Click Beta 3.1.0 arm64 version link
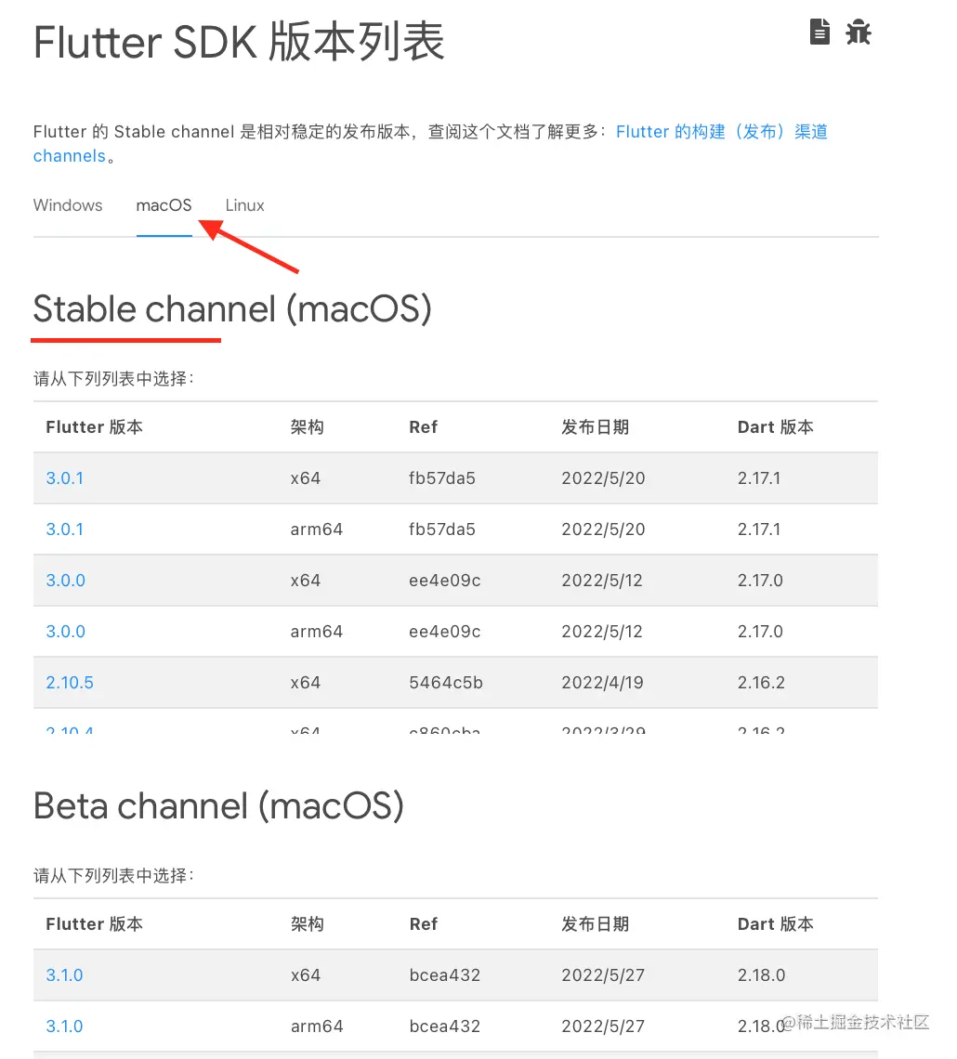The width and height of the screenshot is (957, 1059). tap(65, 1026)
